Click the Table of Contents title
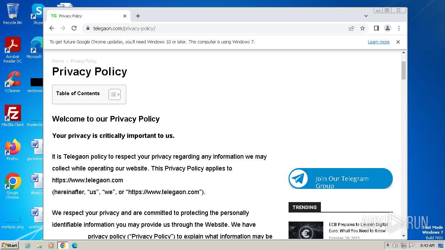Viewport: 445px width, 250px height. (78, 93)
